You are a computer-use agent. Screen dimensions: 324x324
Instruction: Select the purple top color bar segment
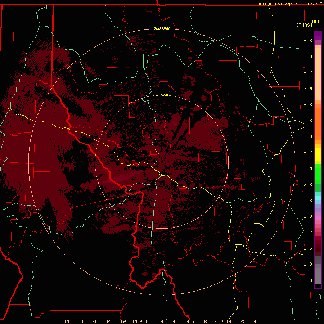tap(318, 36)
